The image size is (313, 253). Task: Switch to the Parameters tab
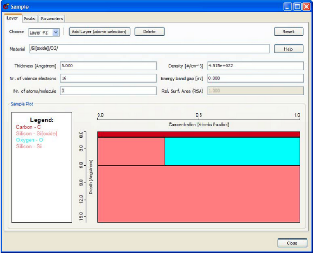pyautogui.click(x=52, y=18)
